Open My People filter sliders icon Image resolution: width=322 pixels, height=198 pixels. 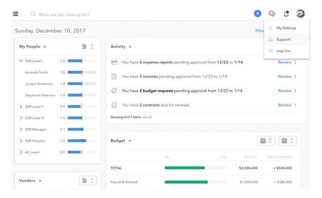pyautogui.click(x=84, y=46)
